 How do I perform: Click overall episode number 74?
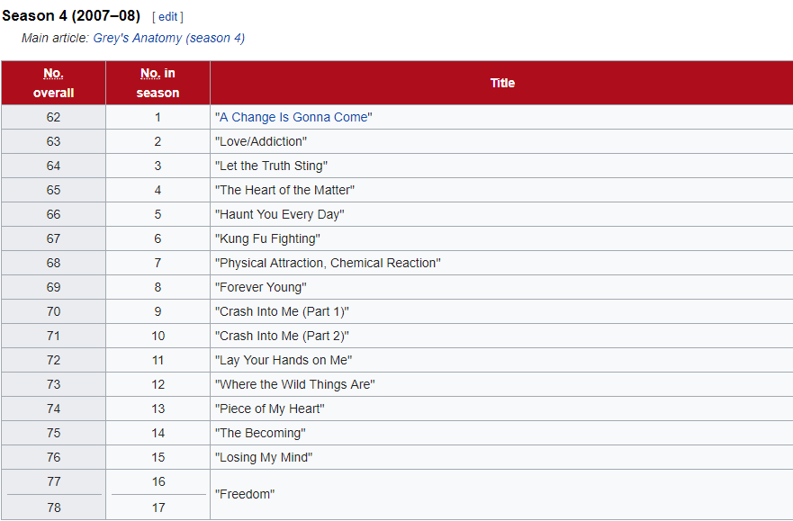coord(54,409)
